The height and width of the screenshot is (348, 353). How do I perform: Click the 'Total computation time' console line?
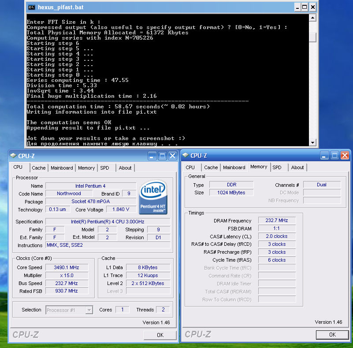(x=118, y=107)
